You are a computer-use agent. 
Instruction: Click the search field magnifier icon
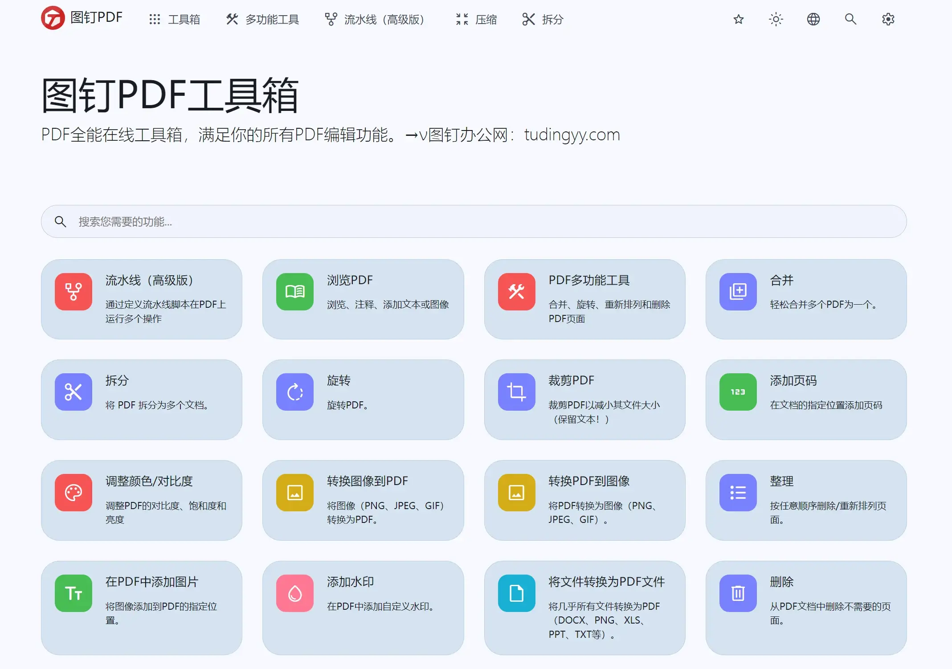[x=60, y=221]
